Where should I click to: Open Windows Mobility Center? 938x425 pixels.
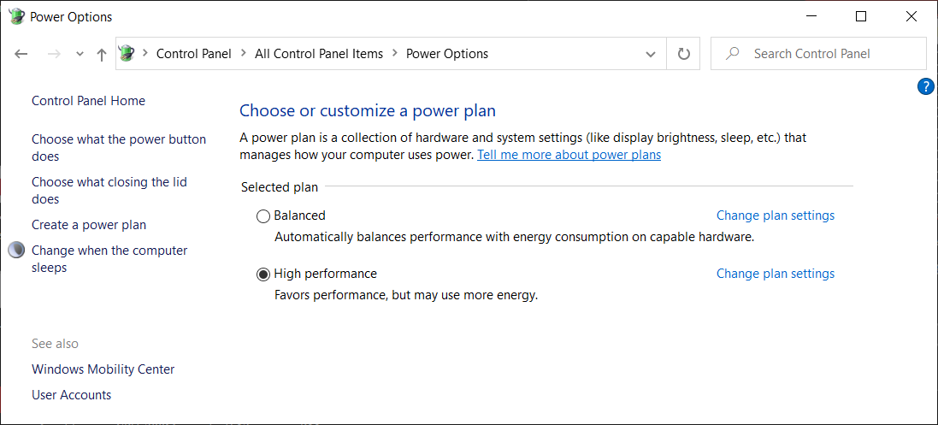pos(103,369)
